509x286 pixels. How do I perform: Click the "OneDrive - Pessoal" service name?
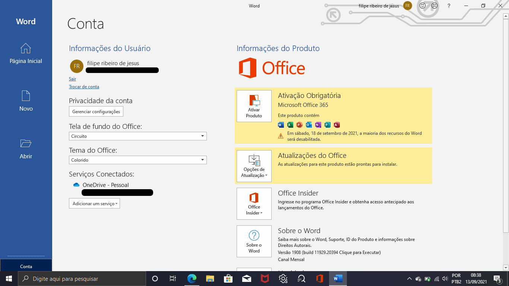tap(106, 185)
